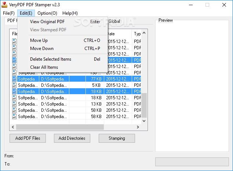Click the Add Directories button
The image size is (233, 171).
[x=72, y=138]
